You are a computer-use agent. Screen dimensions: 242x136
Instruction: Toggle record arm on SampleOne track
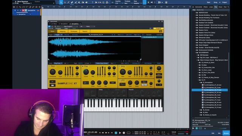(23, 10)
